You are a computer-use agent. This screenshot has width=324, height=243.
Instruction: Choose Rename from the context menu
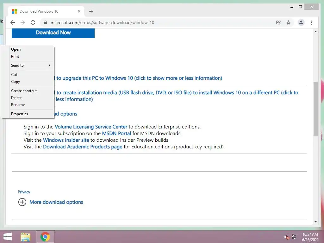(32, 105)
